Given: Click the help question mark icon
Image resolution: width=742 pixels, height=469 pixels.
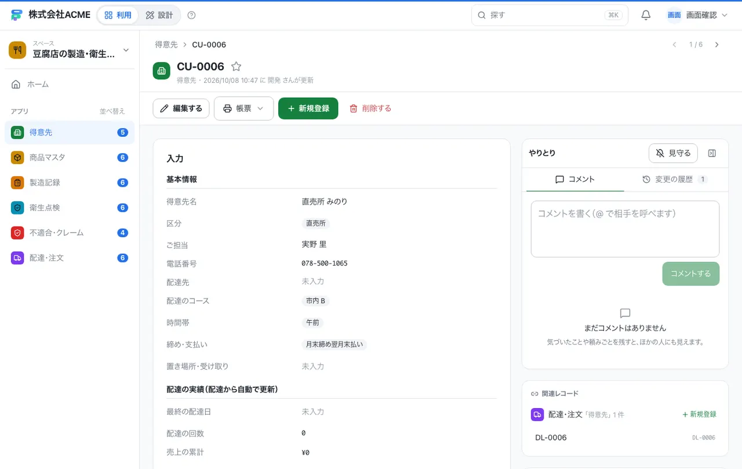Looking at the screenshot, I should click(192, 15).
